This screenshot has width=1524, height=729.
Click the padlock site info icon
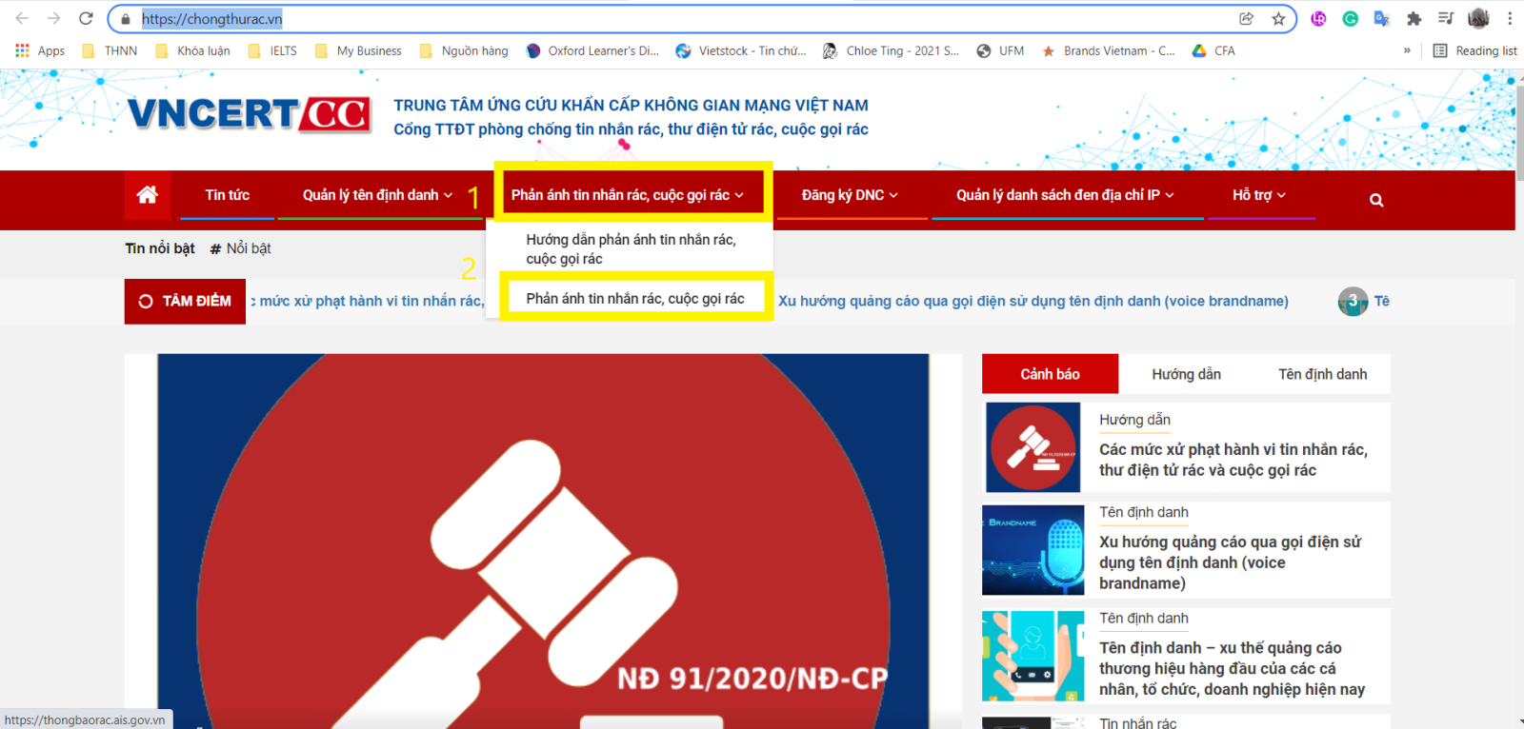(x=125, y=19)
